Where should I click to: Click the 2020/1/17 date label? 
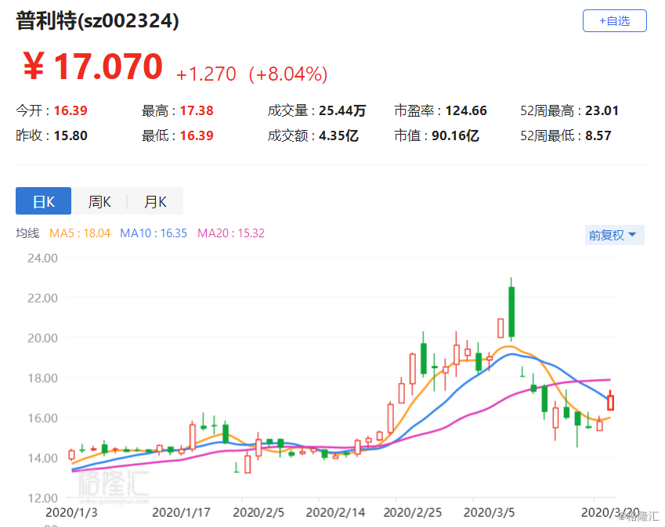[x=181, y=513]
